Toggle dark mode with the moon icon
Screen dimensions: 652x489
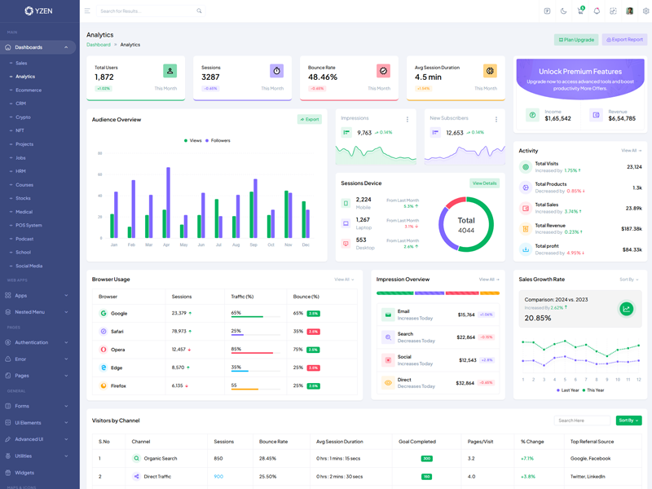tap(563, 11)
